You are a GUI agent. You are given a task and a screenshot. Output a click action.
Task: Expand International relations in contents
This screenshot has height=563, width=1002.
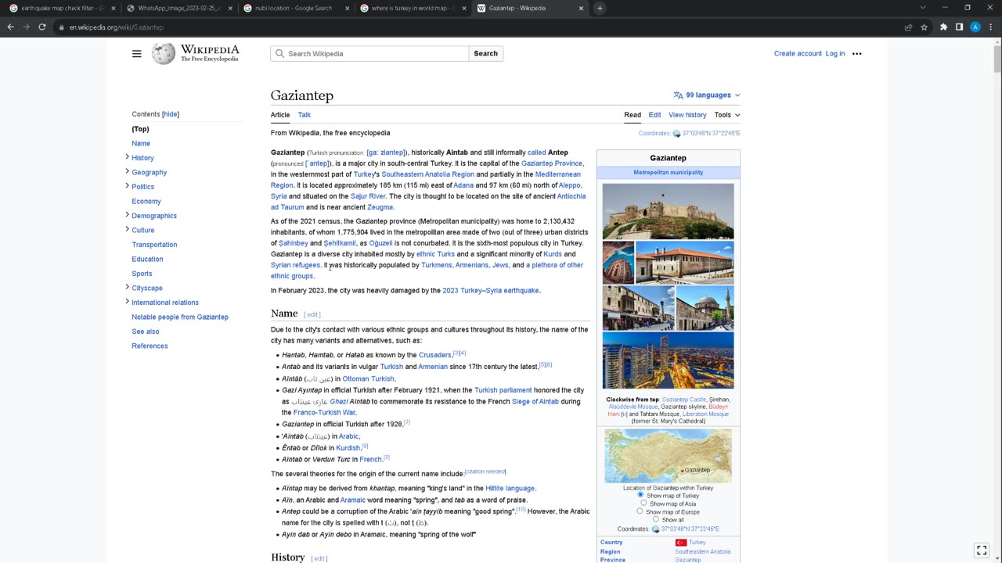point(127,302)
